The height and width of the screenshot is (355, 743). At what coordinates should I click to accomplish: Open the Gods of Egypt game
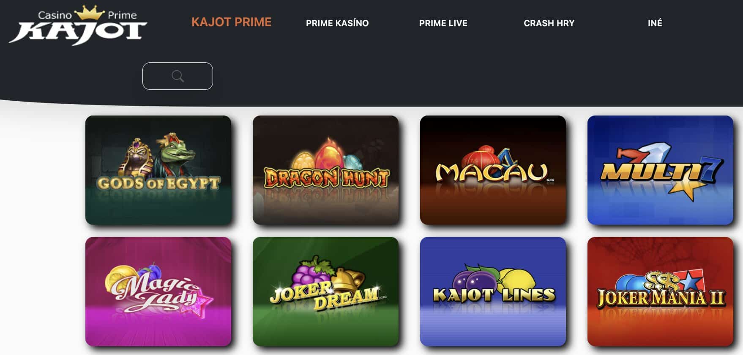point(158,170)
